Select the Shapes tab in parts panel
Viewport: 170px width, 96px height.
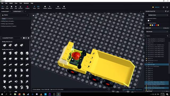click(x=4, y=19)
